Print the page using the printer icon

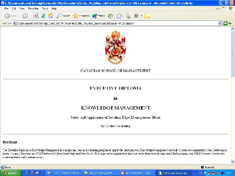(128, 16)
